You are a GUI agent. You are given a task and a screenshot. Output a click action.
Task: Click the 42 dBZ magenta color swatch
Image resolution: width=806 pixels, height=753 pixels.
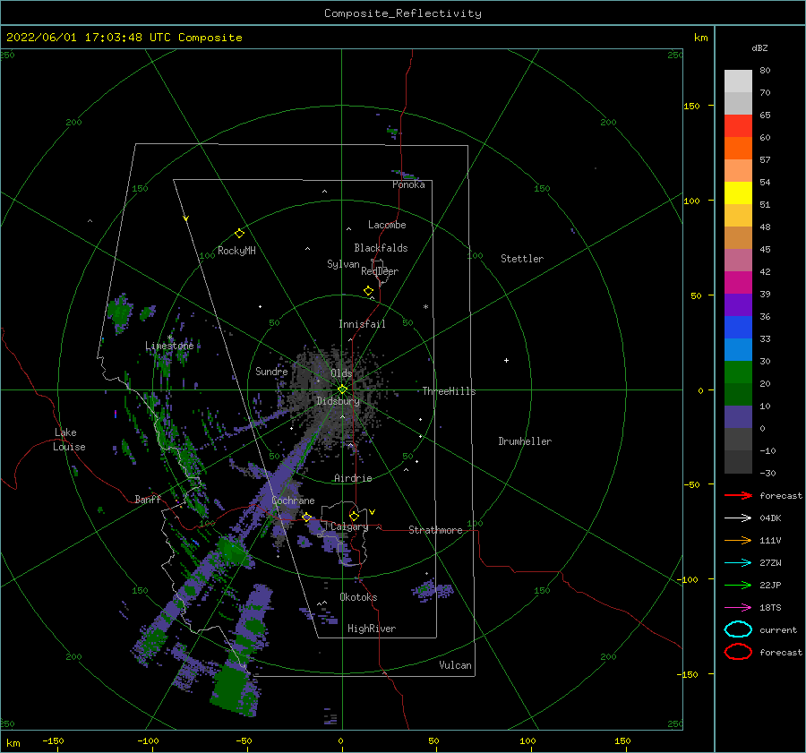click(x=738, y=283)
